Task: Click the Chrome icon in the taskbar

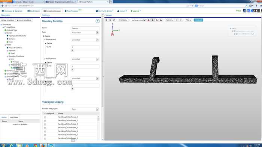Action: (35, 145)
